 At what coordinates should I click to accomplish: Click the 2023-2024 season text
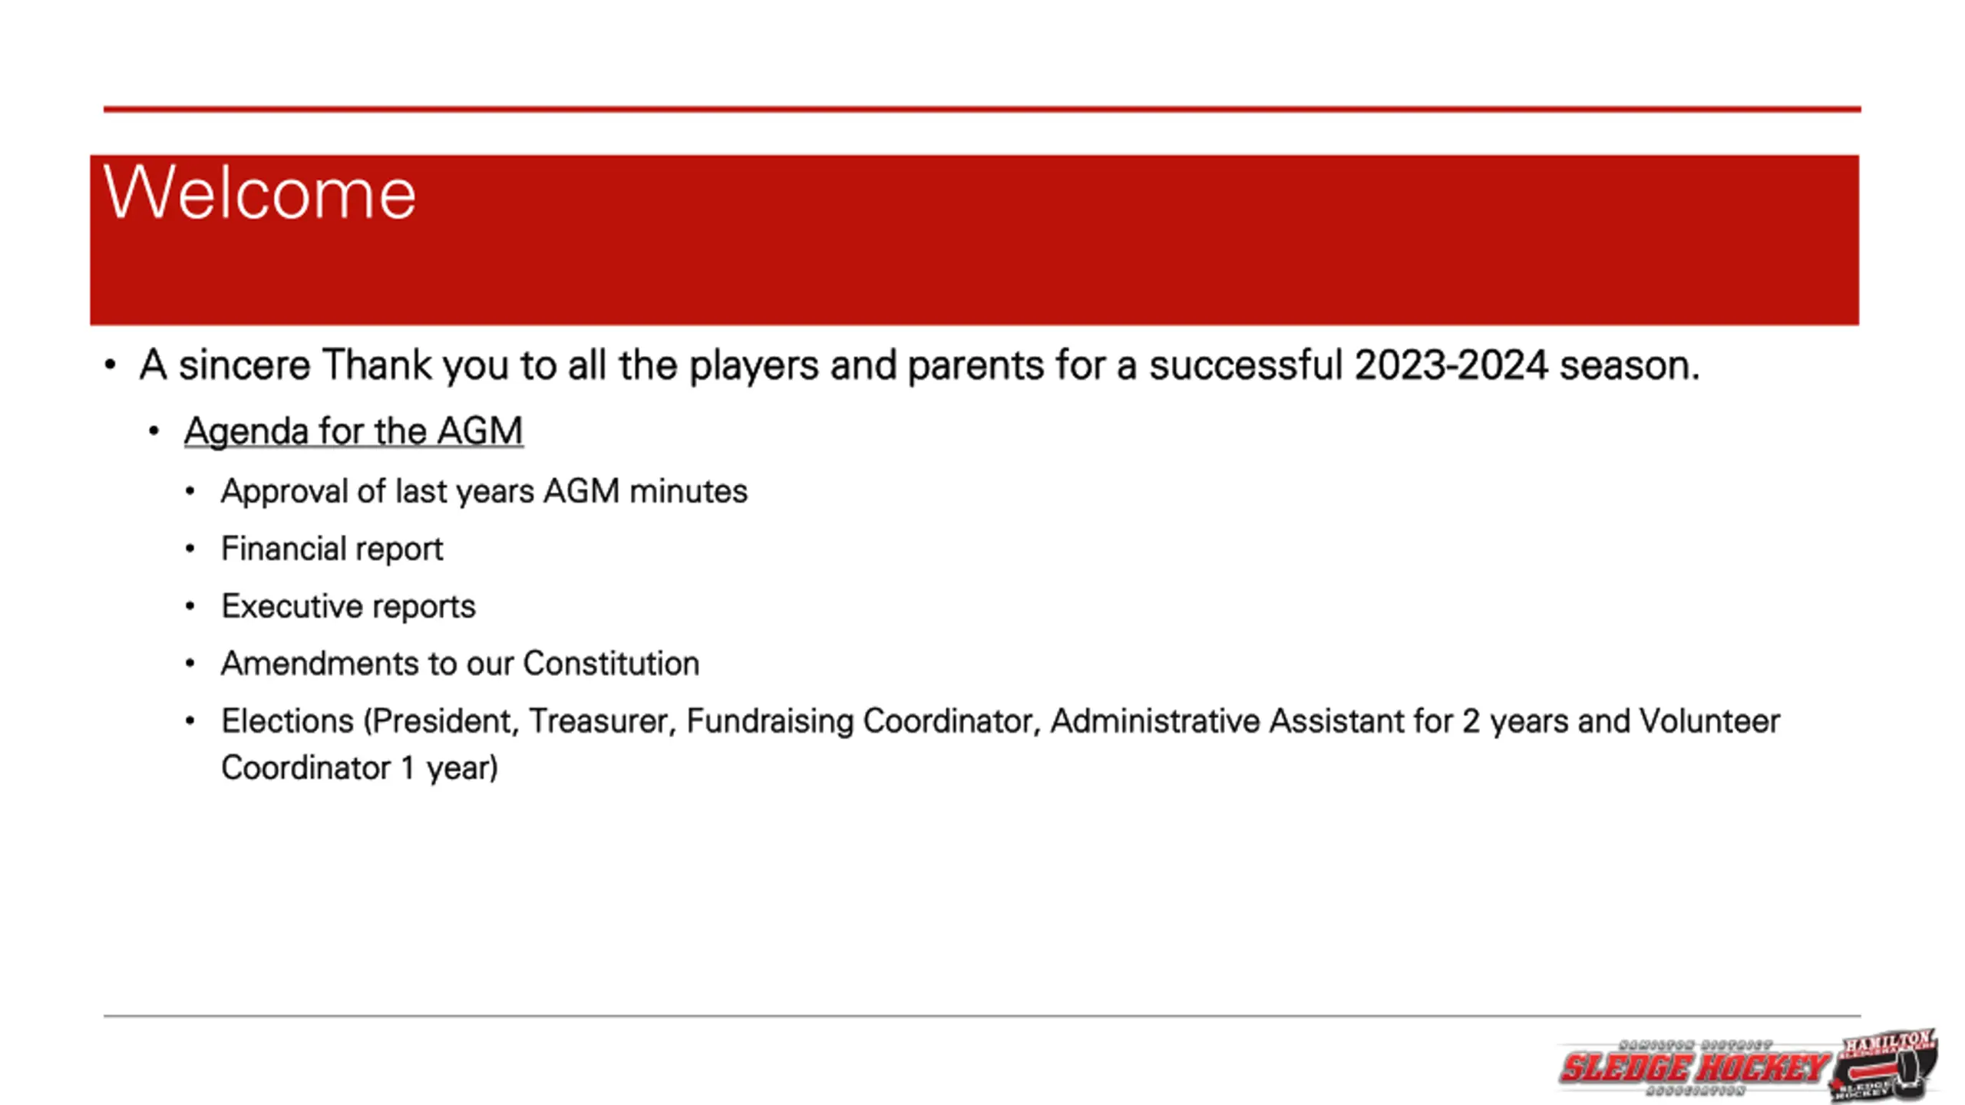coord(1527,365)
